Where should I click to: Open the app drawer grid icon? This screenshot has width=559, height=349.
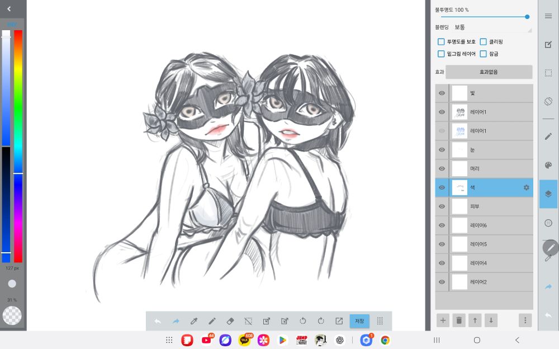[x=169, y=341]
